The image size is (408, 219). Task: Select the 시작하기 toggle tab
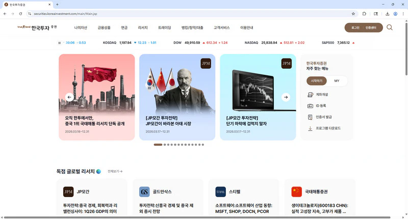coord(316,81)
